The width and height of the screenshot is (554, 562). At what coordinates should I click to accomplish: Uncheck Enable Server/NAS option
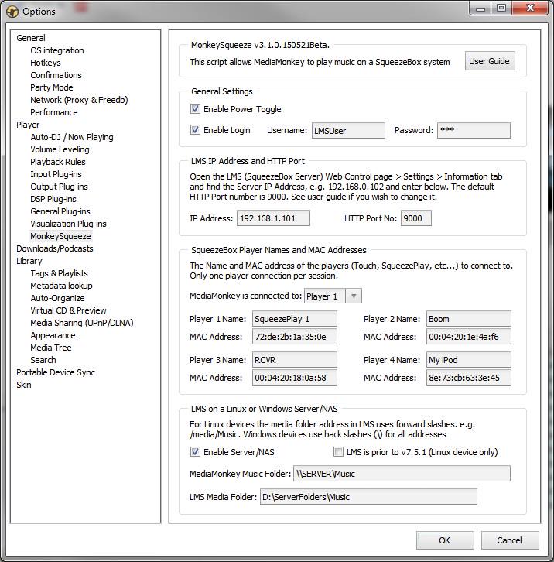pos(195,451)
